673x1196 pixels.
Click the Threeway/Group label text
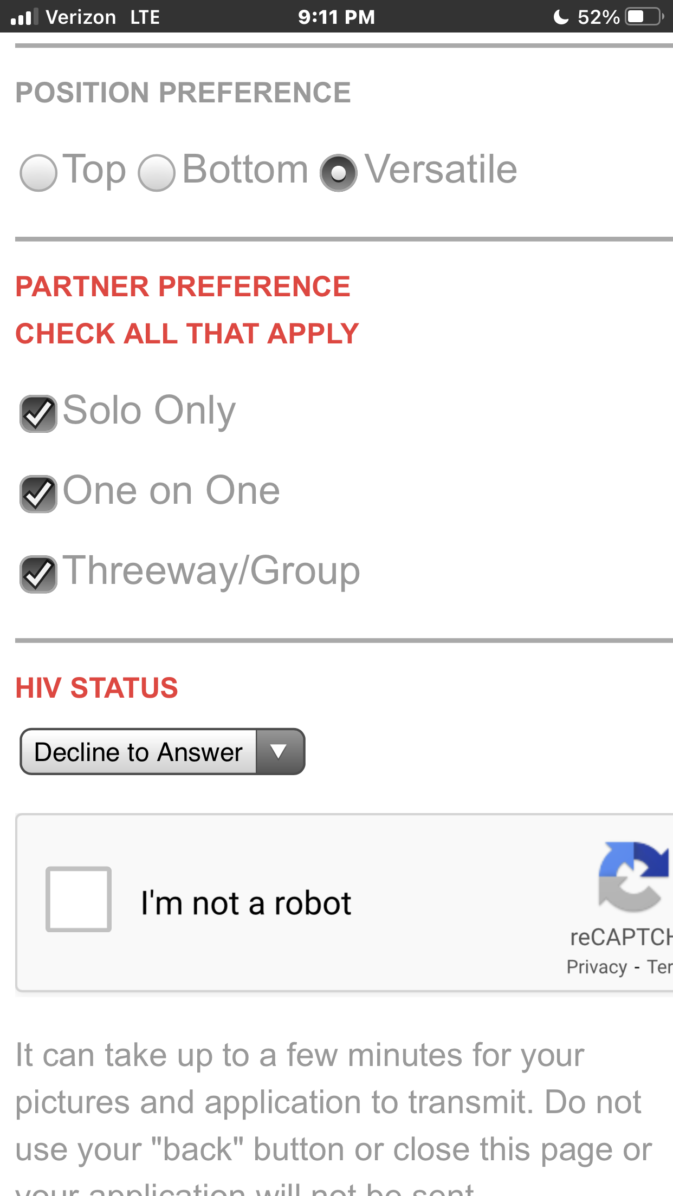coord(212,571)
